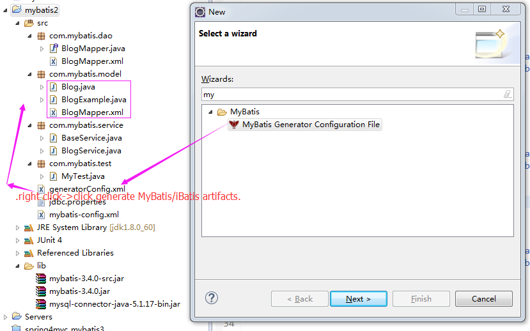Select the MyTest.java file name
This screenshot has height=331, width=530.
(x=83, y=176)
